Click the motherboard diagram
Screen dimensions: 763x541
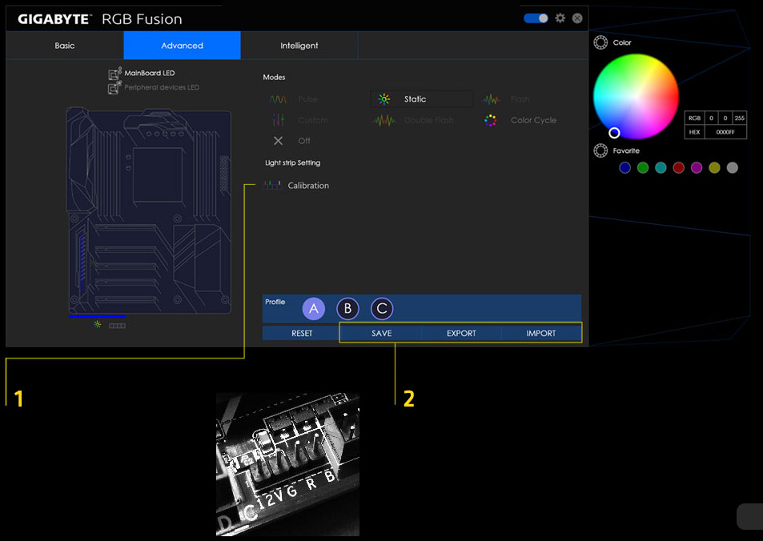(x=148, y=210)
